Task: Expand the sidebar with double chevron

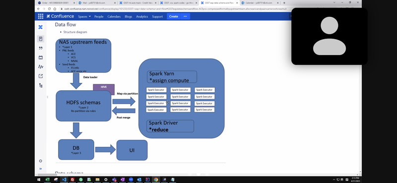Action: coord(41,169)
